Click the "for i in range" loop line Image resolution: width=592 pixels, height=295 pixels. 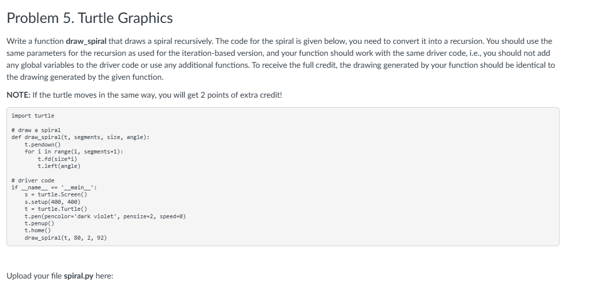click(74, 151)
